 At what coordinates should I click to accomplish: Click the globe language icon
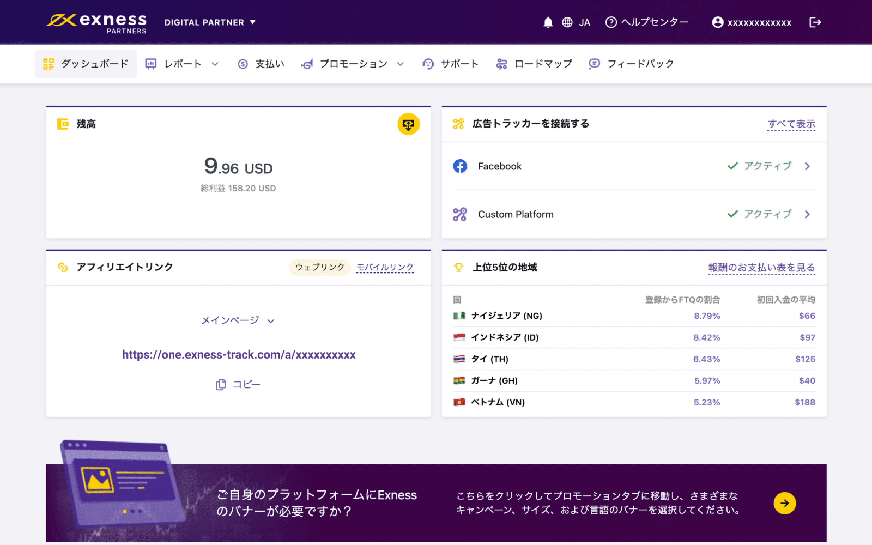[567, 22]
